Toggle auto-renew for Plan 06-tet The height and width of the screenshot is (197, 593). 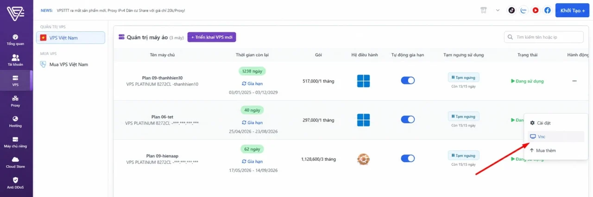point(408,119)
